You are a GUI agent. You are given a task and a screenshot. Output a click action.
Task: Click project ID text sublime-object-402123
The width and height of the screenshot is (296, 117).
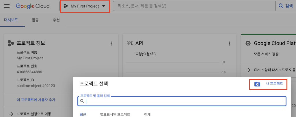tap(36, 86)
